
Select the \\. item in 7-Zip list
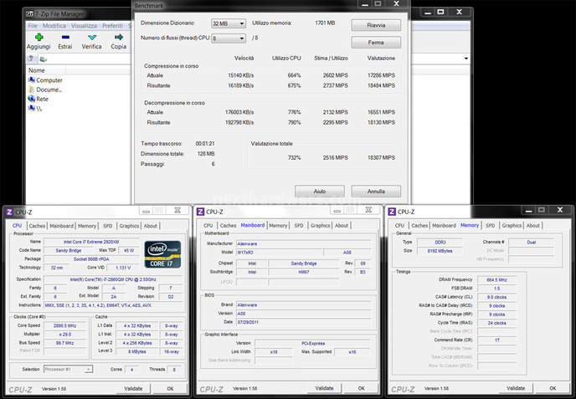tap(35, 108)
